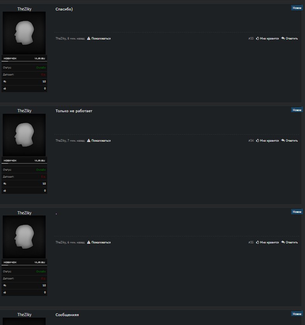
Task: Click the thumbs-up icon on post #34
Action: pyautogui.click(x=257, y=140)
